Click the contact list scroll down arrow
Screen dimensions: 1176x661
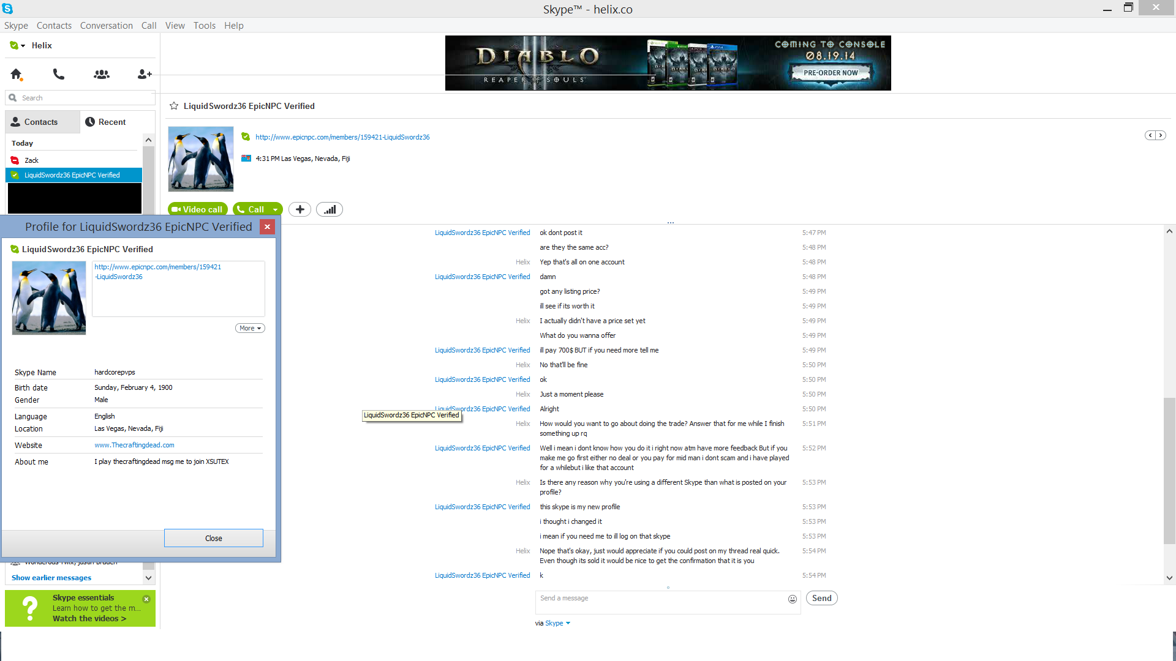pyautogui.click(x=148, y=577)
